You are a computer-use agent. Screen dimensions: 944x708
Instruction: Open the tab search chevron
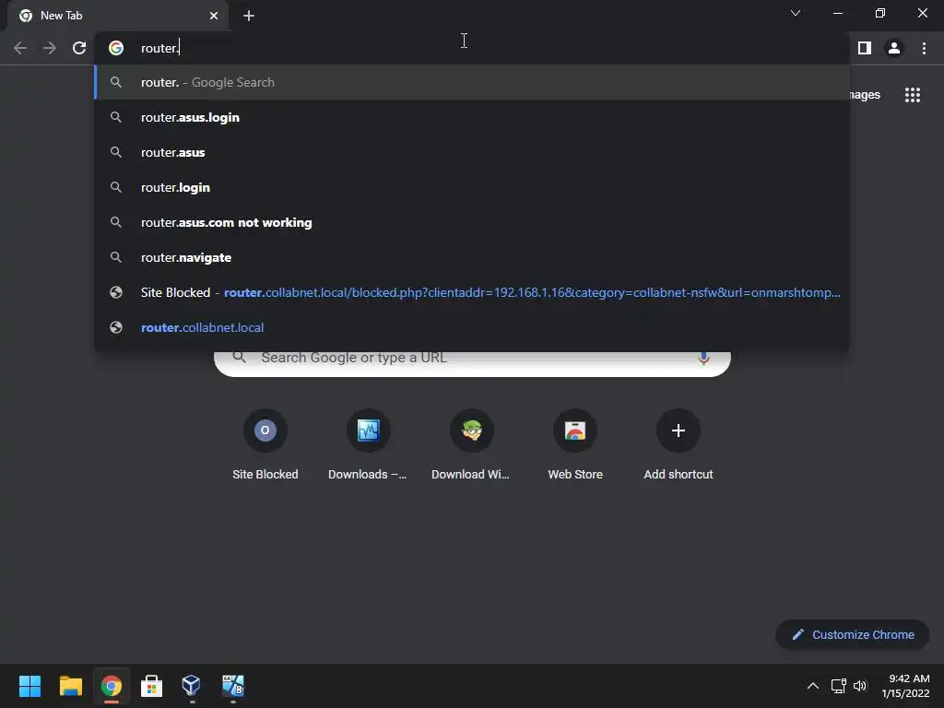tap(796, 13)
